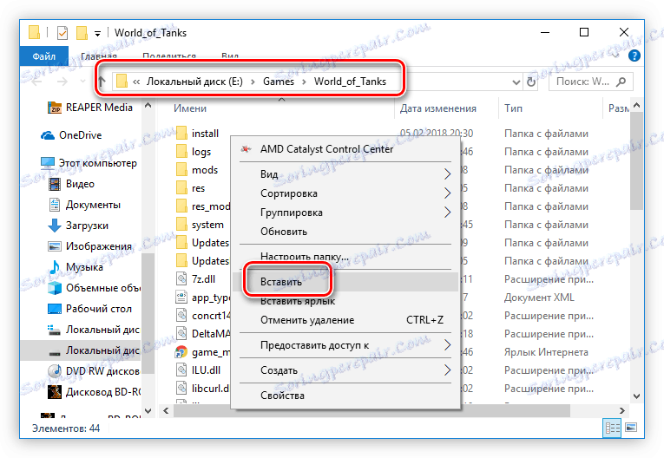Click the Папка с файлами type of install
The width and height of the screenshot is (664, 458).
546,134
